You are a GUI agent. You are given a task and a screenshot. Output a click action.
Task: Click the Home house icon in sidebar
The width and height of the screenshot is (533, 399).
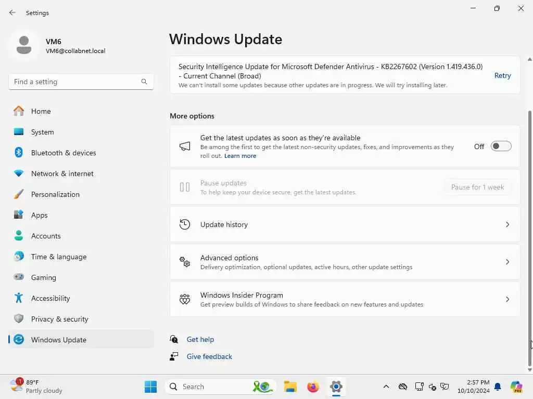click(19, 111)
